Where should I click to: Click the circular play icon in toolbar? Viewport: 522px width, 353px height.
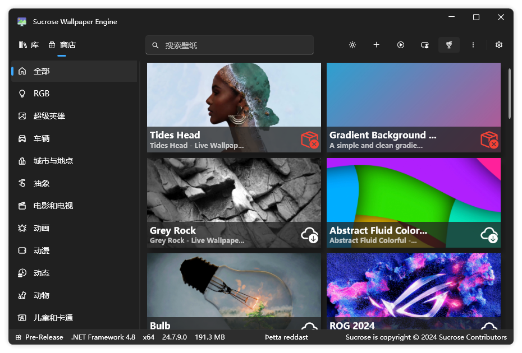[401, 45]
